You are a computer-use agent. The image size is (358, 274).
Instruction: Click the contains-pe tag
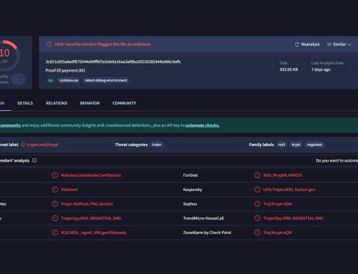click(69, 80)
